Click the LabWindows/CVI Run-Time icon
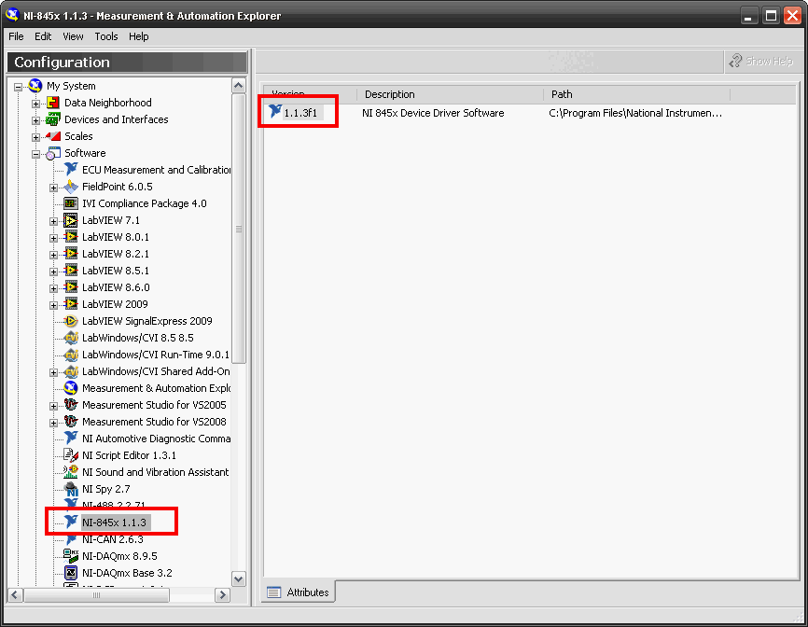Screen dimensions: 808x627 (x=71, y=355)
